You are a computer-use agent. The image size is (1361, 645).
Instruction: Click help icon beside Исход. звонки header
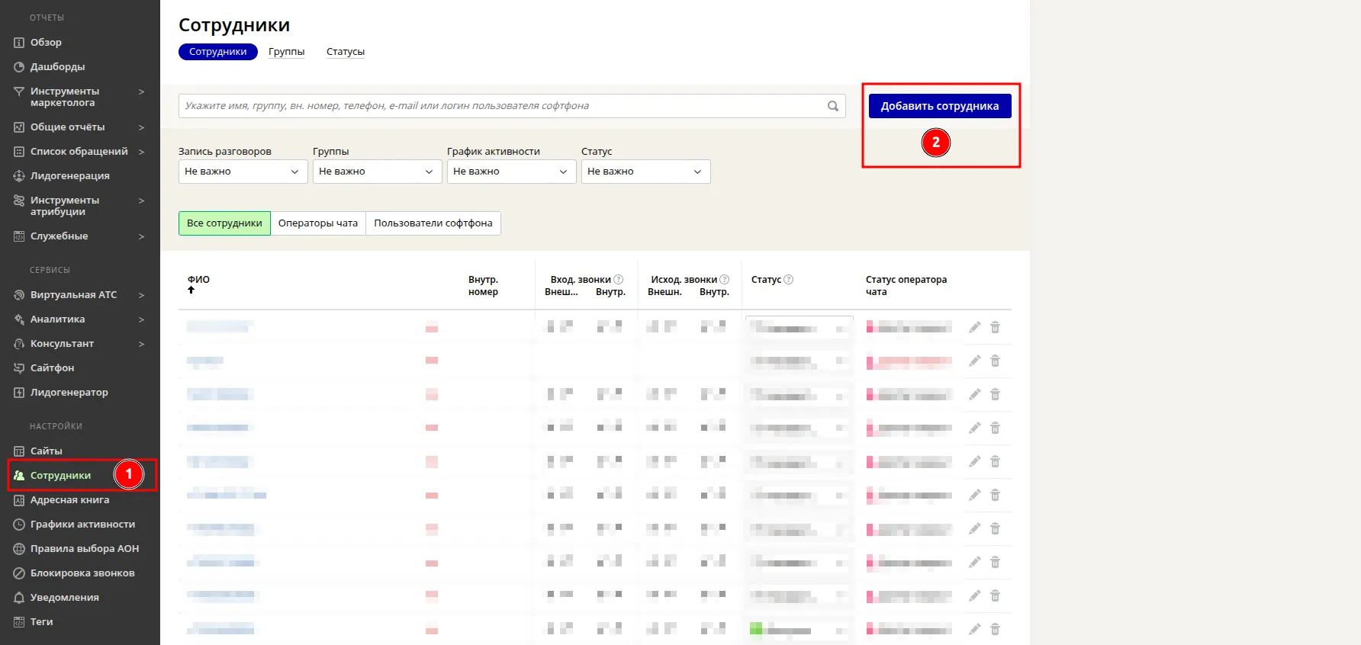pos(725,280)
